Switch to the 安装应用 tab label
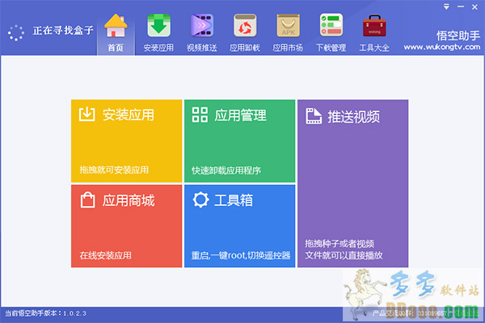This screenshot has height=323, width=485. pos(158,48)
